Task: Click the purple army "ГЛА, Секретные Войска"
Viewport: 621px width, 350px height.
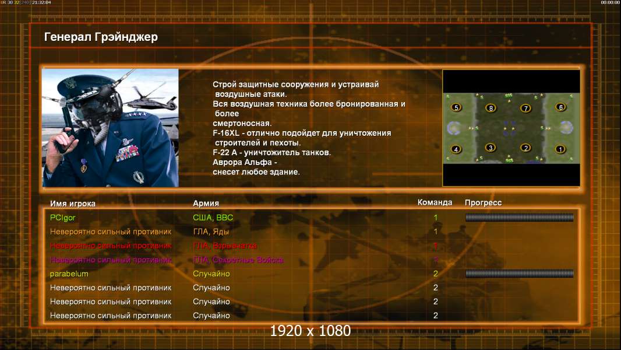Action: [238, 260]
